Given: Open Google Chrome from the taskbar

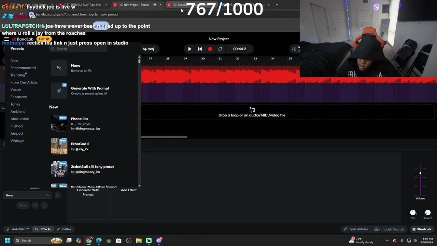Looking at the screenshot, I should coord(89,241).
